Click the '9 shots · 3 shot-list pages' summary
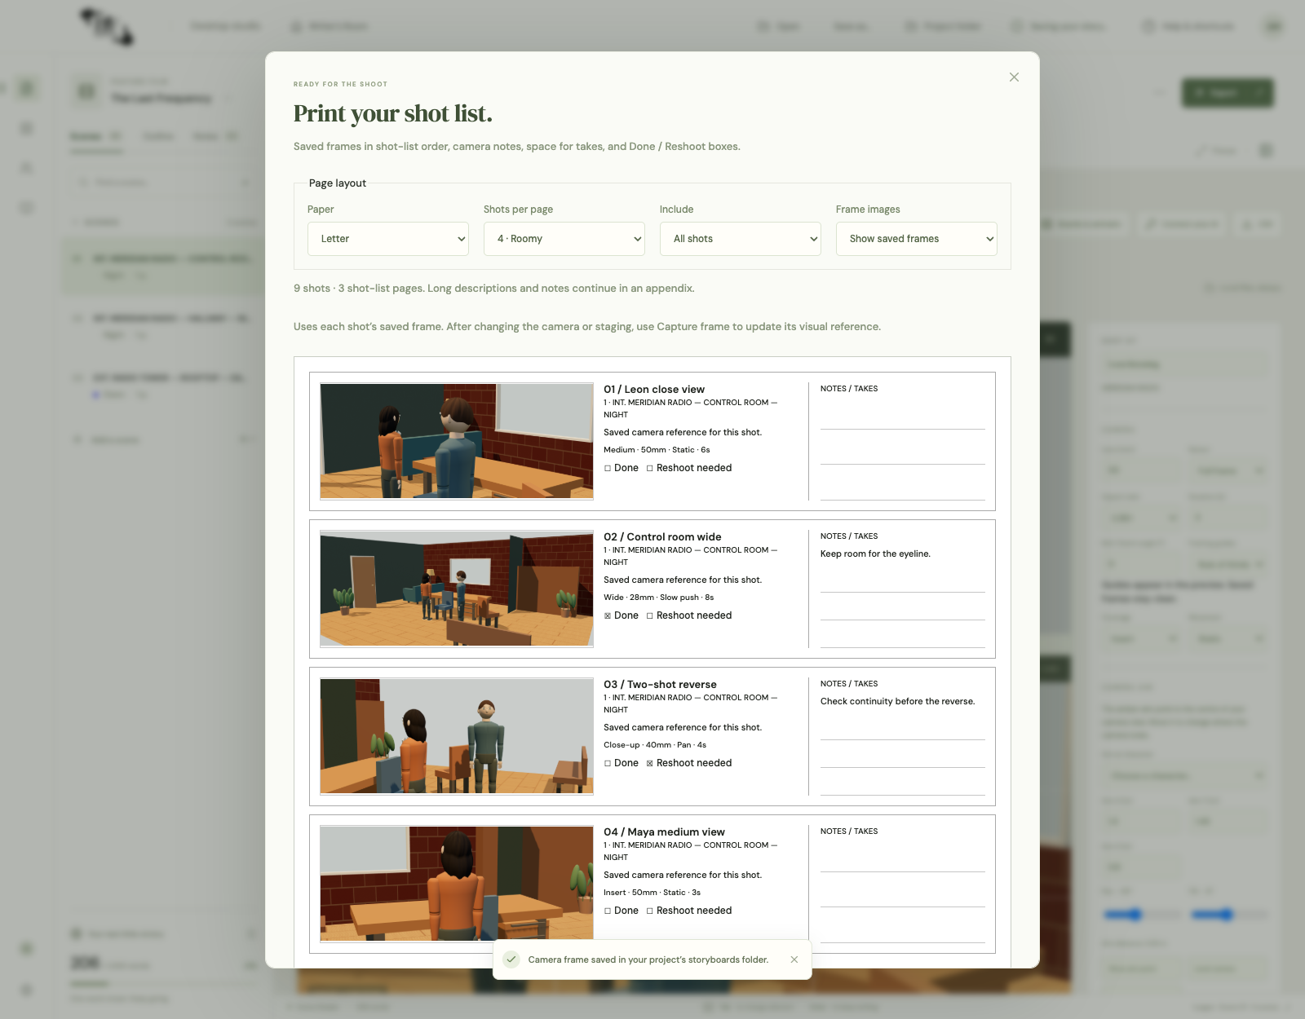 (x=359, y=289)
